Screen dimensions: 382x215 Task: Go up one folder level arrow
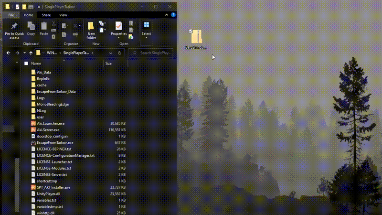tap(31, 53)
